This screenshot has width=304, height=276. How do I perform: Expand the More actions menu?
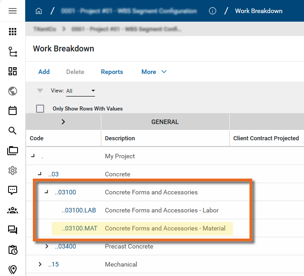point(154,72)
